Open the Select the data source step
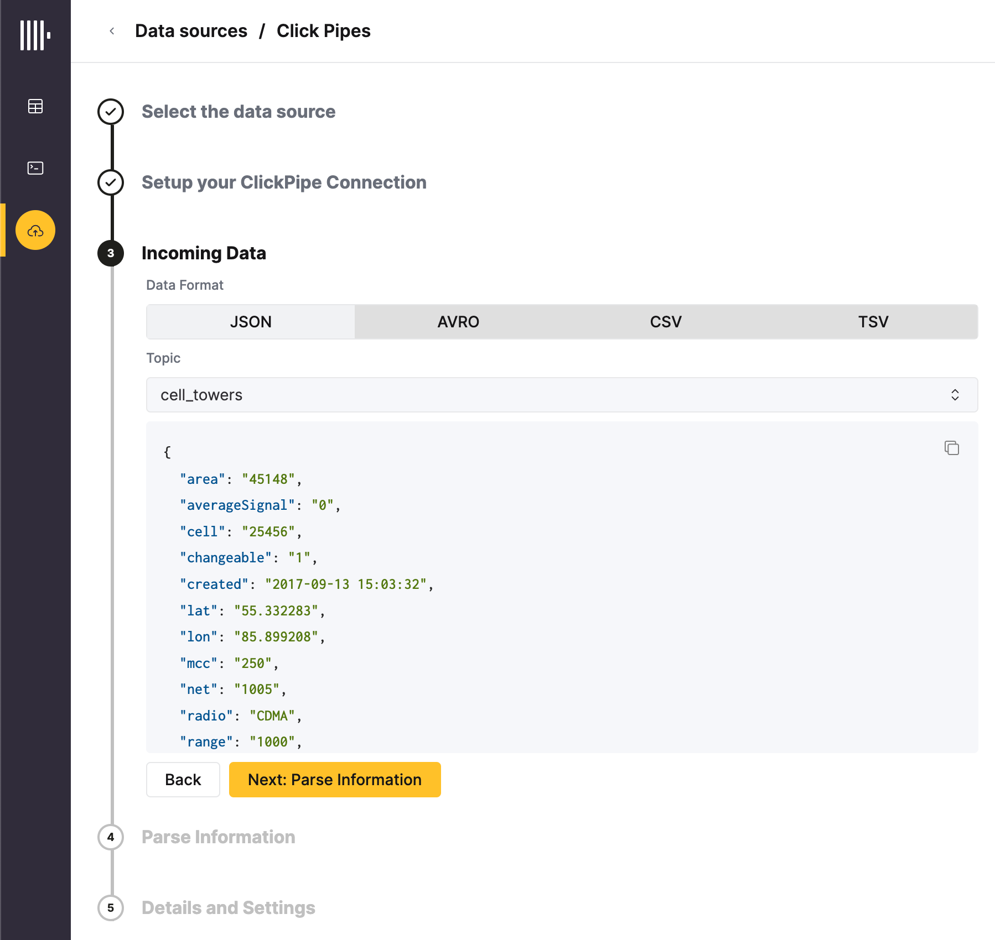Image resolution: width=995 pixels, height=940 pixels. tap(239, 112)
